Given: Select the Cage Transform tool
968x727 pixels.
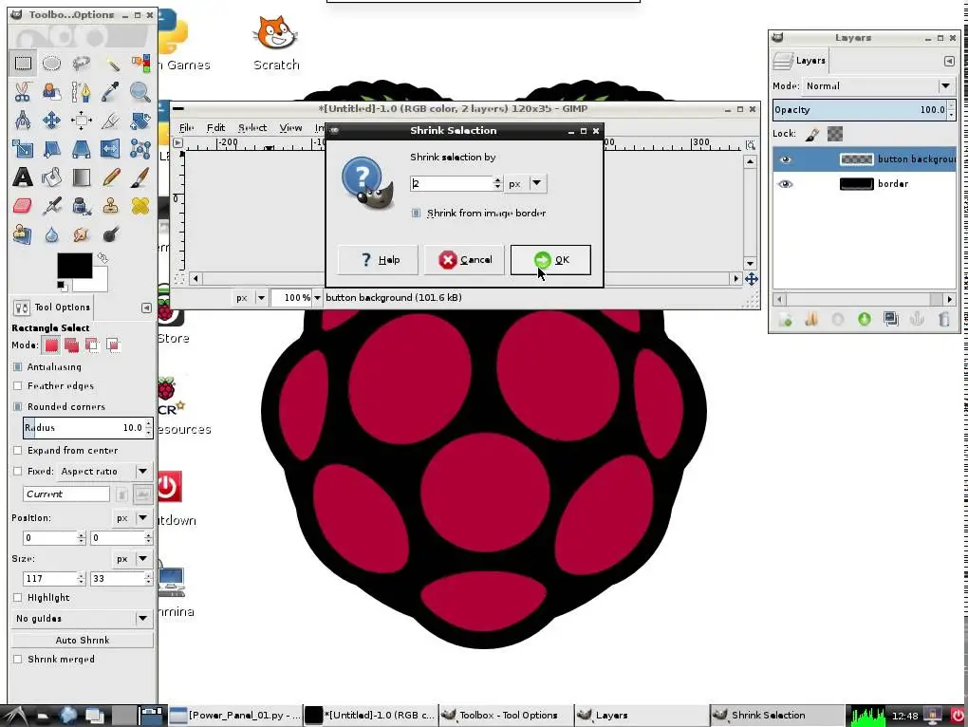Looking at the screenshot, I should click(140, 148).
